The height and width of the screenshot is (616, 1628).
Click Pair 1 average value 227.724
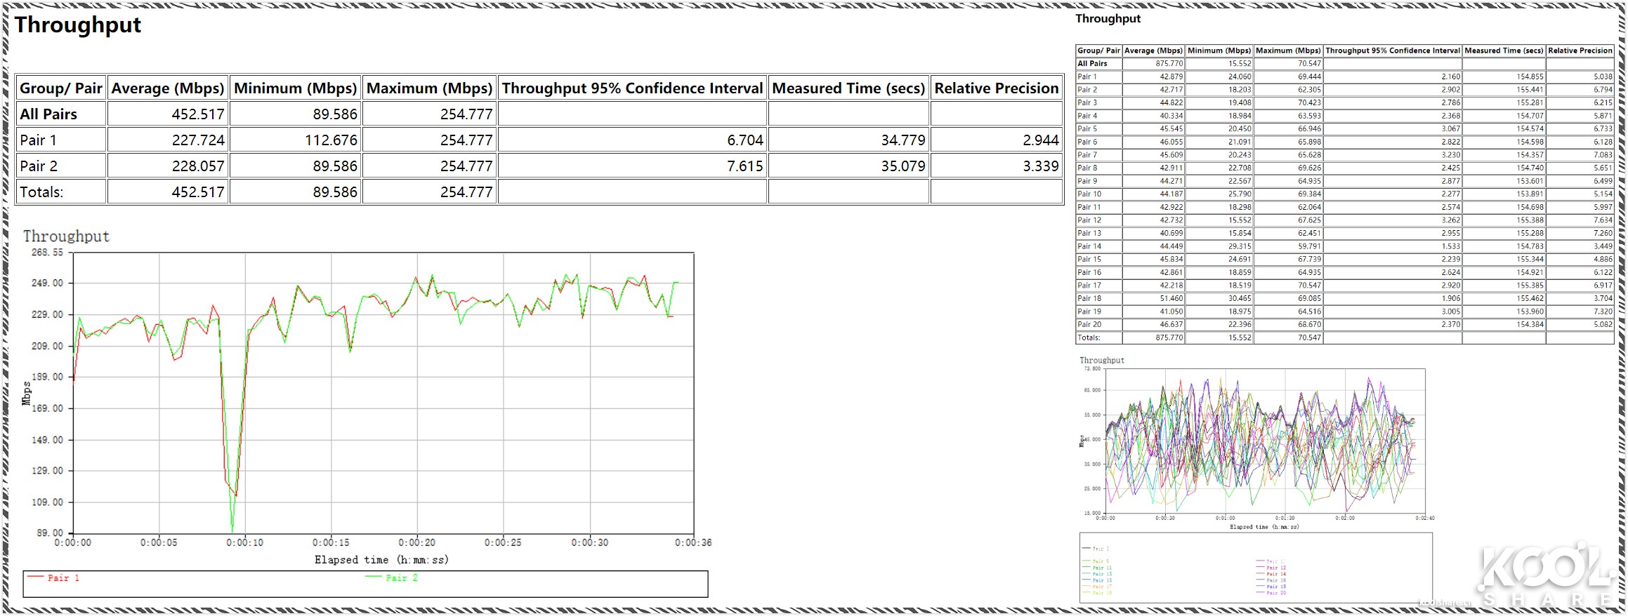pyautogui.click(x=198, y=140)
